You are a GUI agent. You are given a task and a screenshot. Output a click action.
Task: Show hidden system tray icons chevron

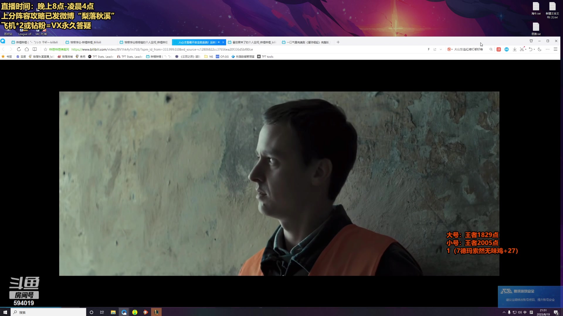tap(504, 312)
